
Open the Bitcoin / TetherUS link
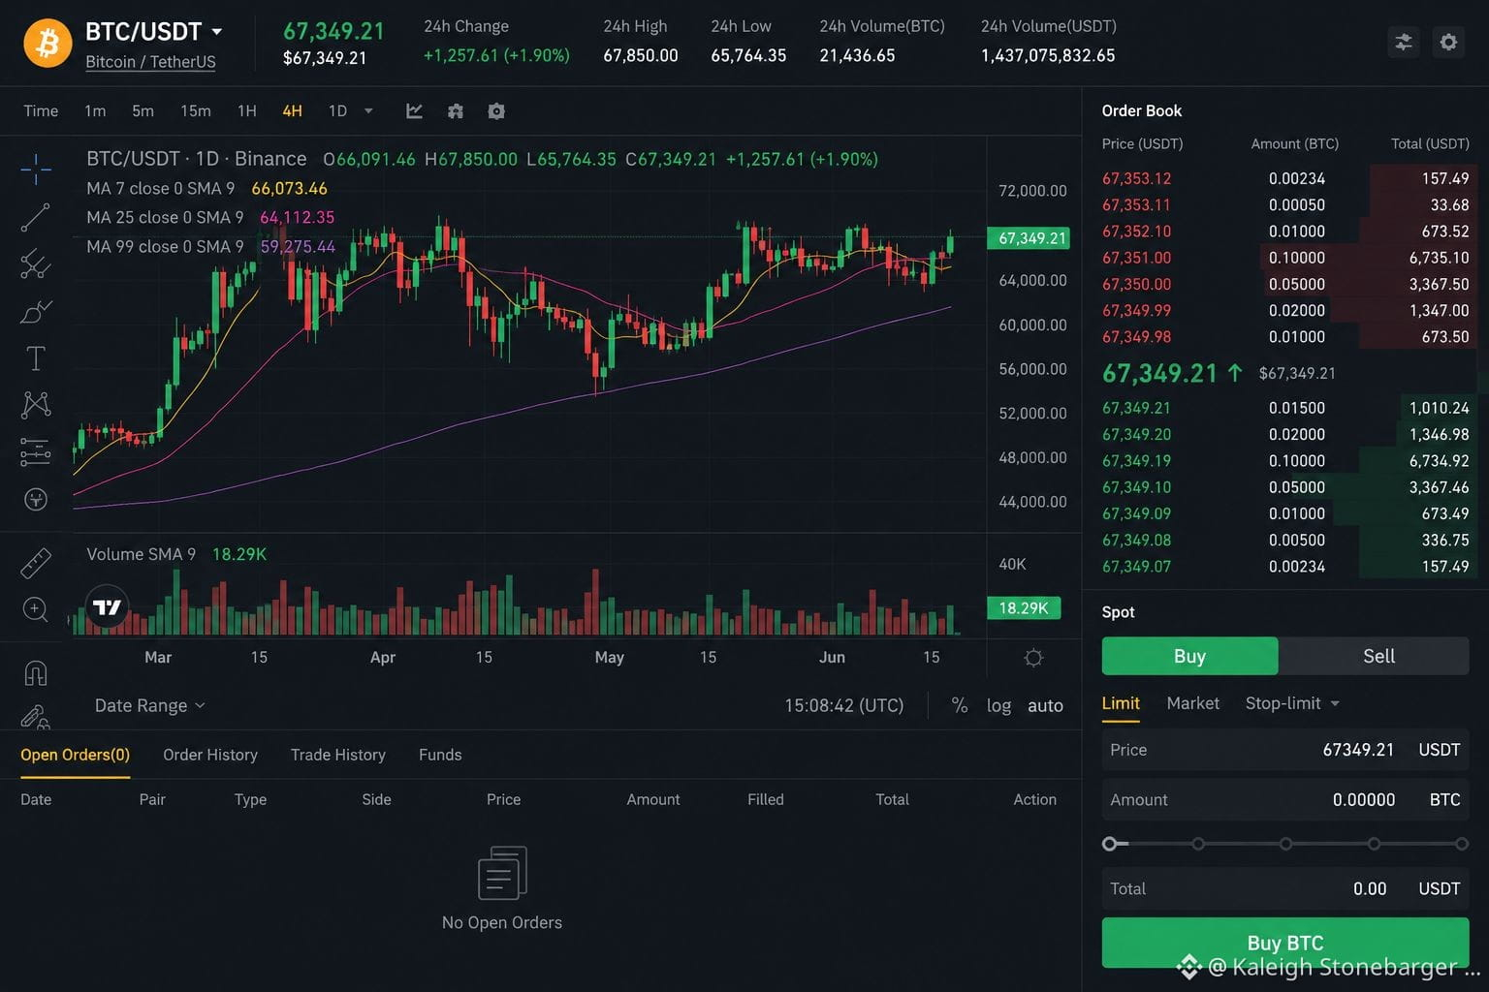[x=150, y=62]
